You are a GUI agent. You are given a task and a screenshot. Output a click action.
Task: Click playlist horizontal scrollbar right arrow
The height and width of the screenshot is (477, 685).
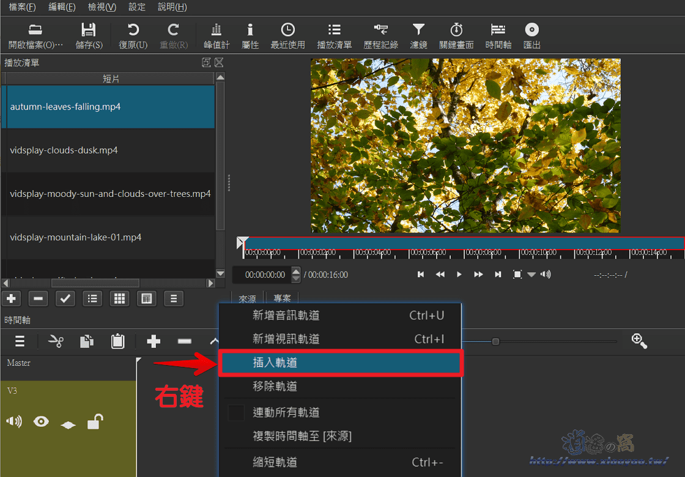coord(210,283)
